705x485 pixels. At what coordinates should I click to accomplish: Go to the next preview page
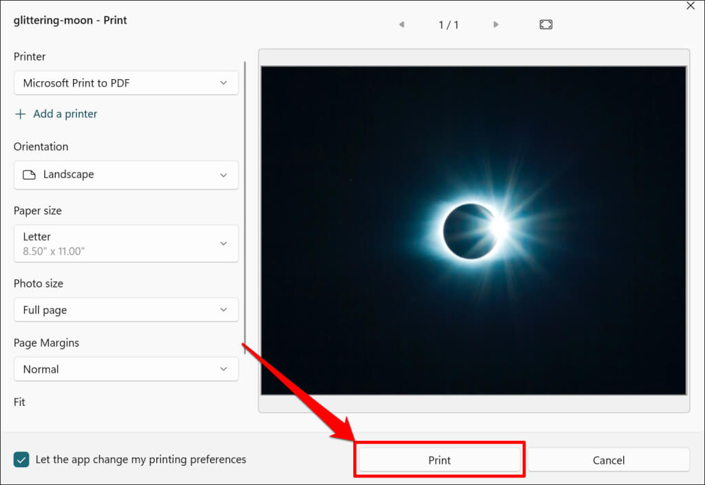496,25
